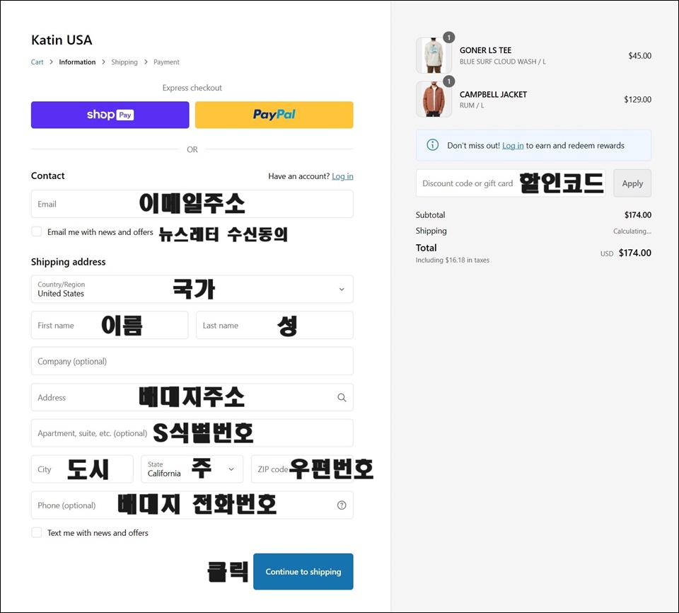Check 'Email me with news and offers'
The width and height of the screenshot is (679, 613).
click(x=37, y=231)
